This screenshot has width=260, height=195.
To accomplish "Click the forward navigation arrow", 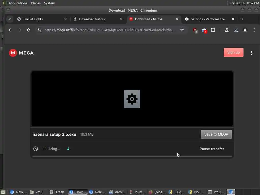I will [19, 30].
